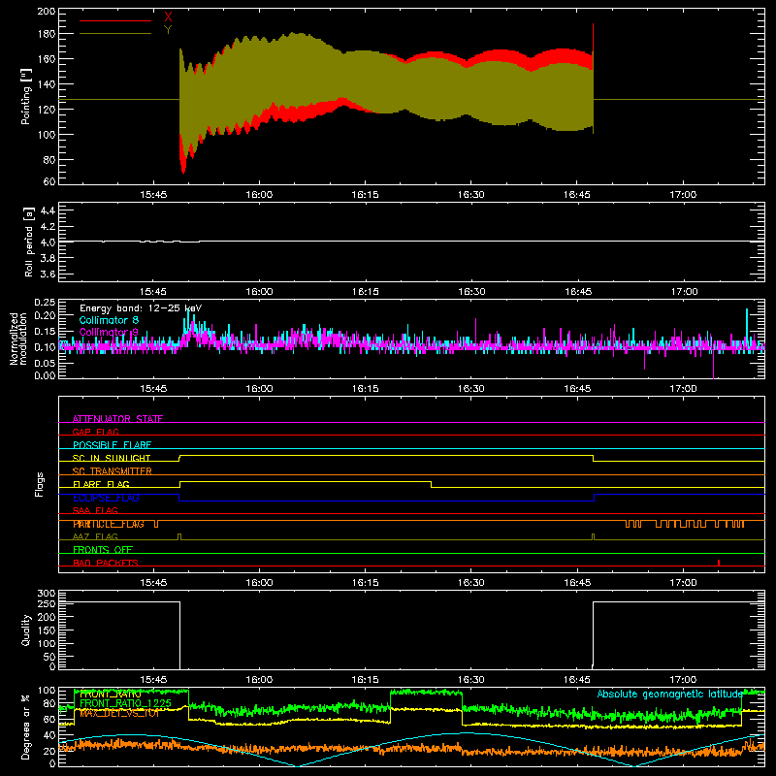Select the FRONT_RATIO legend label
Image resolution: width=776 pixels, height=776 pixels.
(x=111, y=694)
